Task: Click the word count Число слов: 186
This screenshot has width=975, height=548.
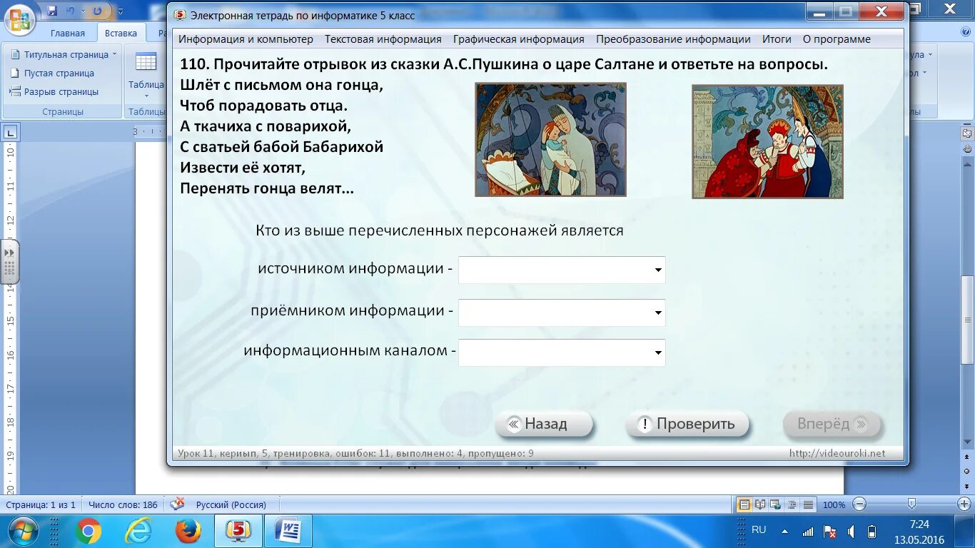Action: point(123,504)
